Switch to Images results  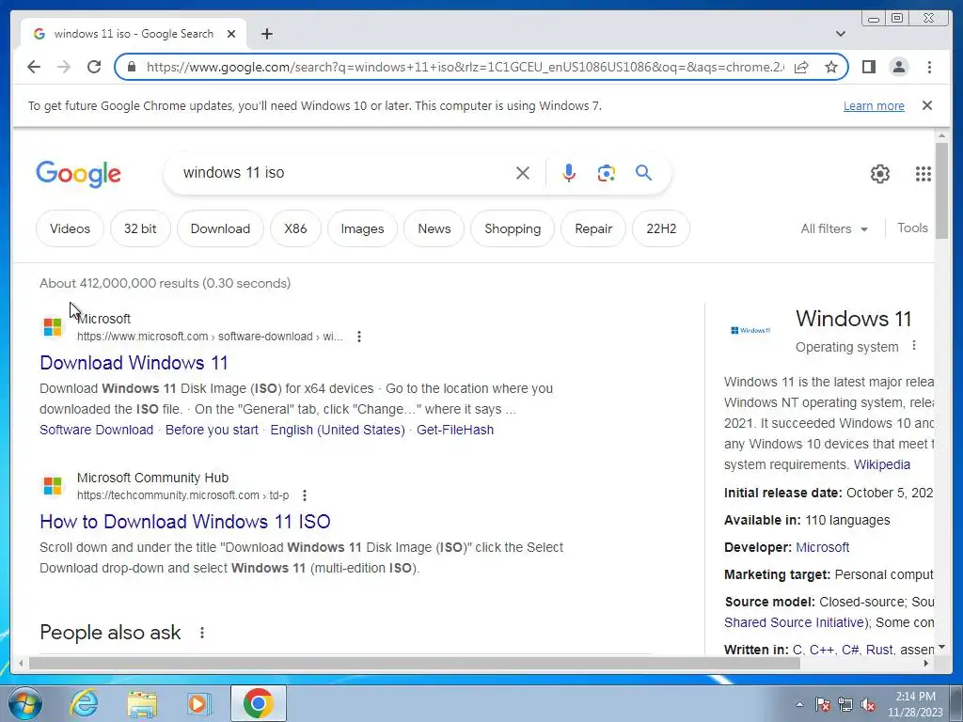[362, 228]
